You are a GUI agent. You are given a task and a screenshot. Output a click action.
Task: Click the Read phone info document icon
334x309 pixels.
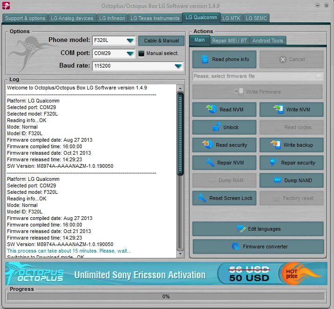pyautogui.click(x=205, y=59)
